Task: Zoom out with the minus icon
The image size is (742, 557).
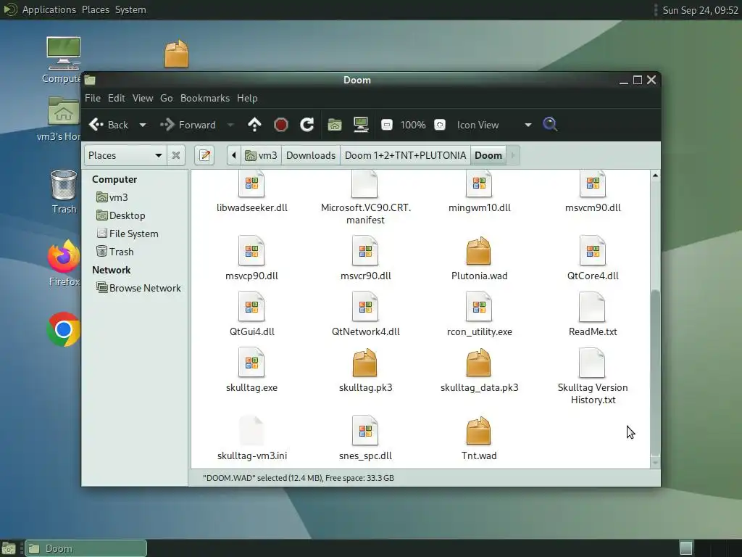Action: (387, 125)
